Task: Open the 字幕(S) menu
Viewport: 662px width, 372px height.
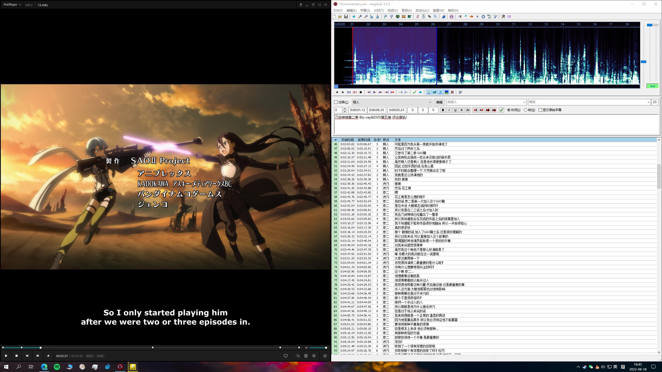Action: 365,11
